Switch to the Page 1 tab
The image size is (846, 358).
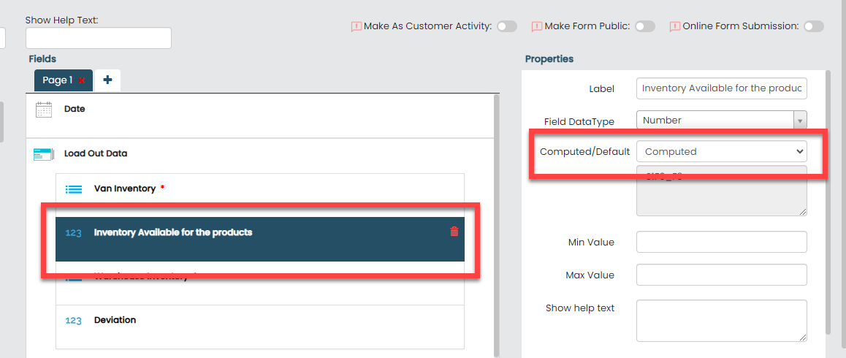tap(57, 80)
